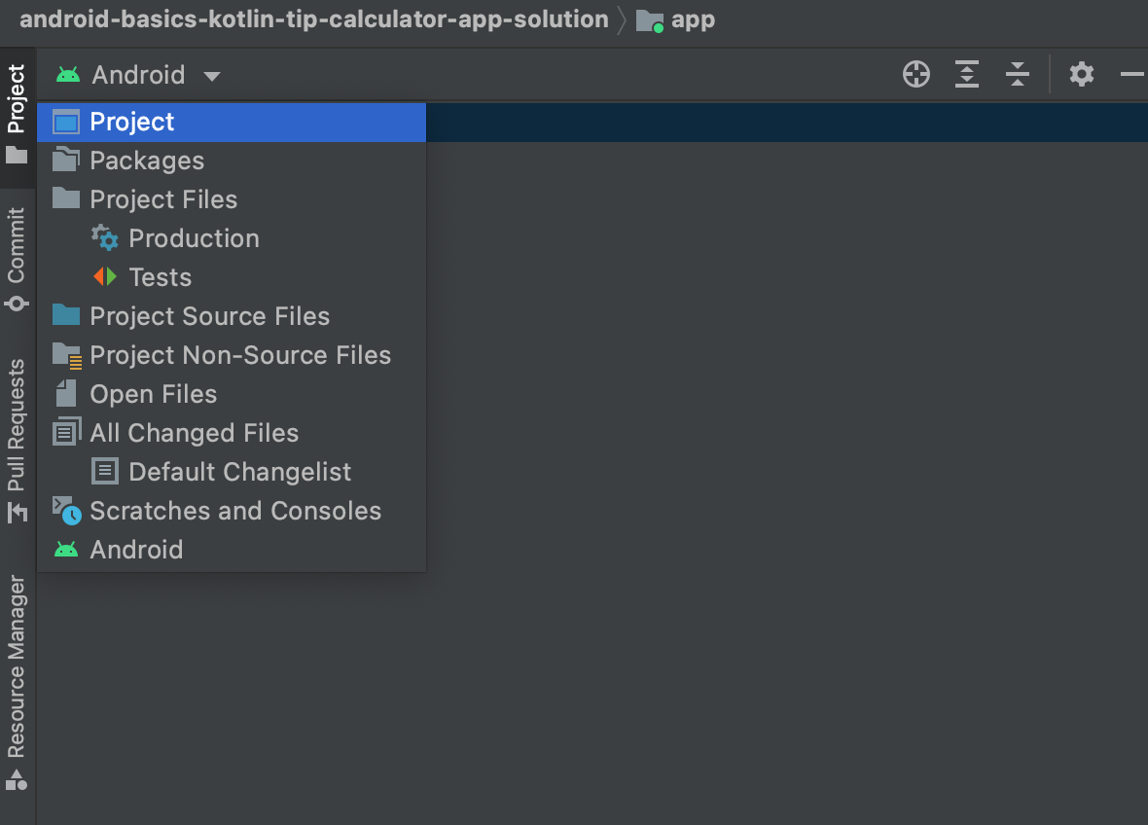Open the Android view selector dropdown
Viewport: 1148px width, 825px height.
(138, 75)
